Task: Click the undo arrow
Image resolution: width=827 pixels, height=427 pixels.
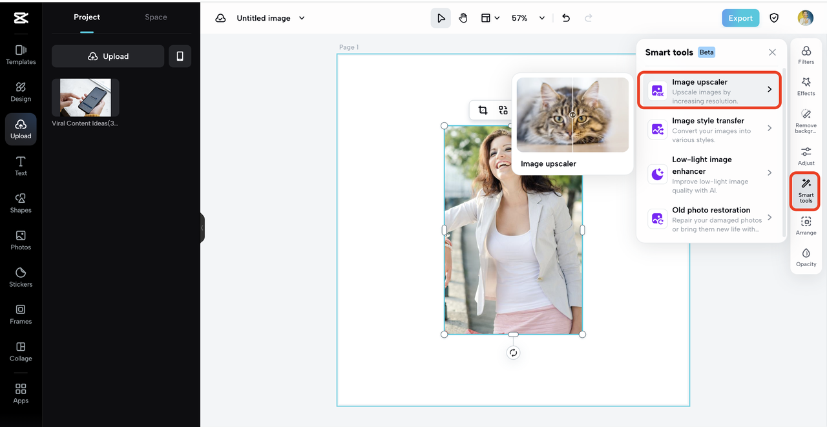Action: tap(566, 18)
